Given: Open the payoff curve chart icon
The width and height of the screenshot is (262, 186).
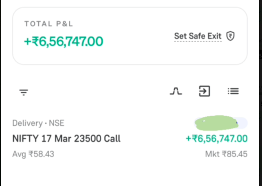Looking at the screenshot, I should click(176, 92).
